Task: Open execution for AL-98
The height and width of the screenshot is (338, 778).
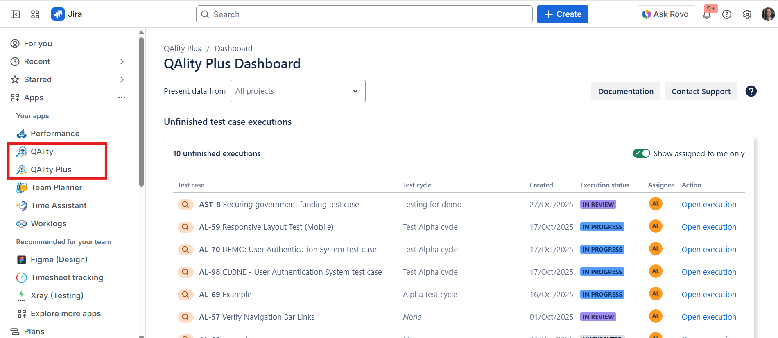Action: point(709,272)
